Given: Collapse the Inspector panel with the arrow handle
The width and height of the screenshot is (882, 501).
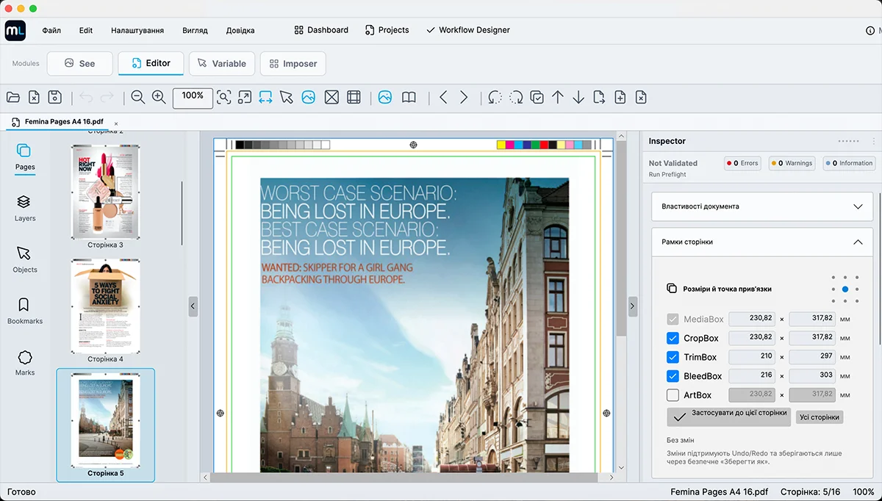Looking at the screenshot, I should coord(632,306).
